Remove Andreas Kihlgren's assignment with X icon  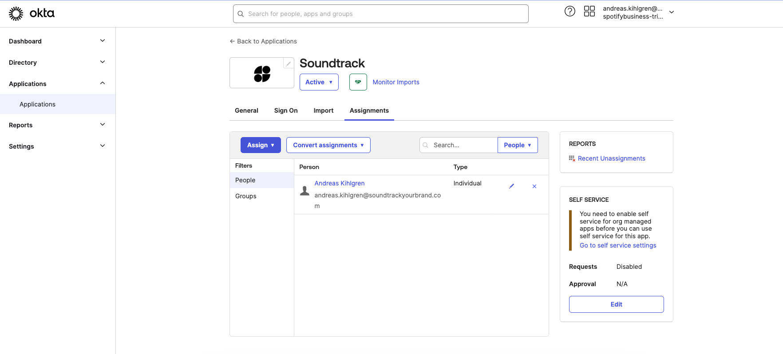(x=534, y=186)
